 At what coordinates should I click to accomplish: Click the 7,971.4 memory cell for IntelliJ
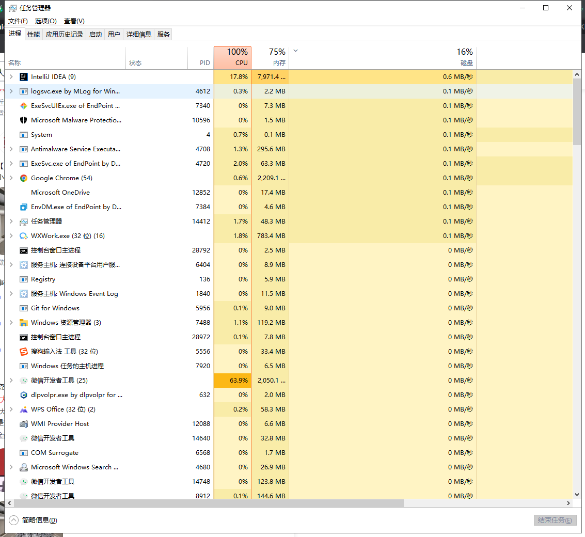(x=270, y=77)
